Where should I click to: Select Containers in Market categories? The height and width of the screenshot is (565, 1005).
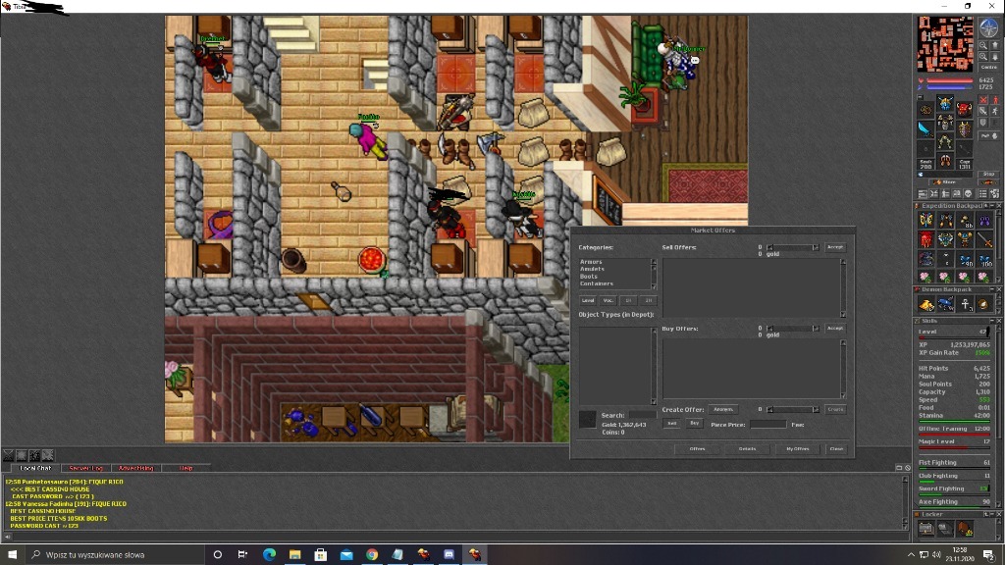[597, 283]
